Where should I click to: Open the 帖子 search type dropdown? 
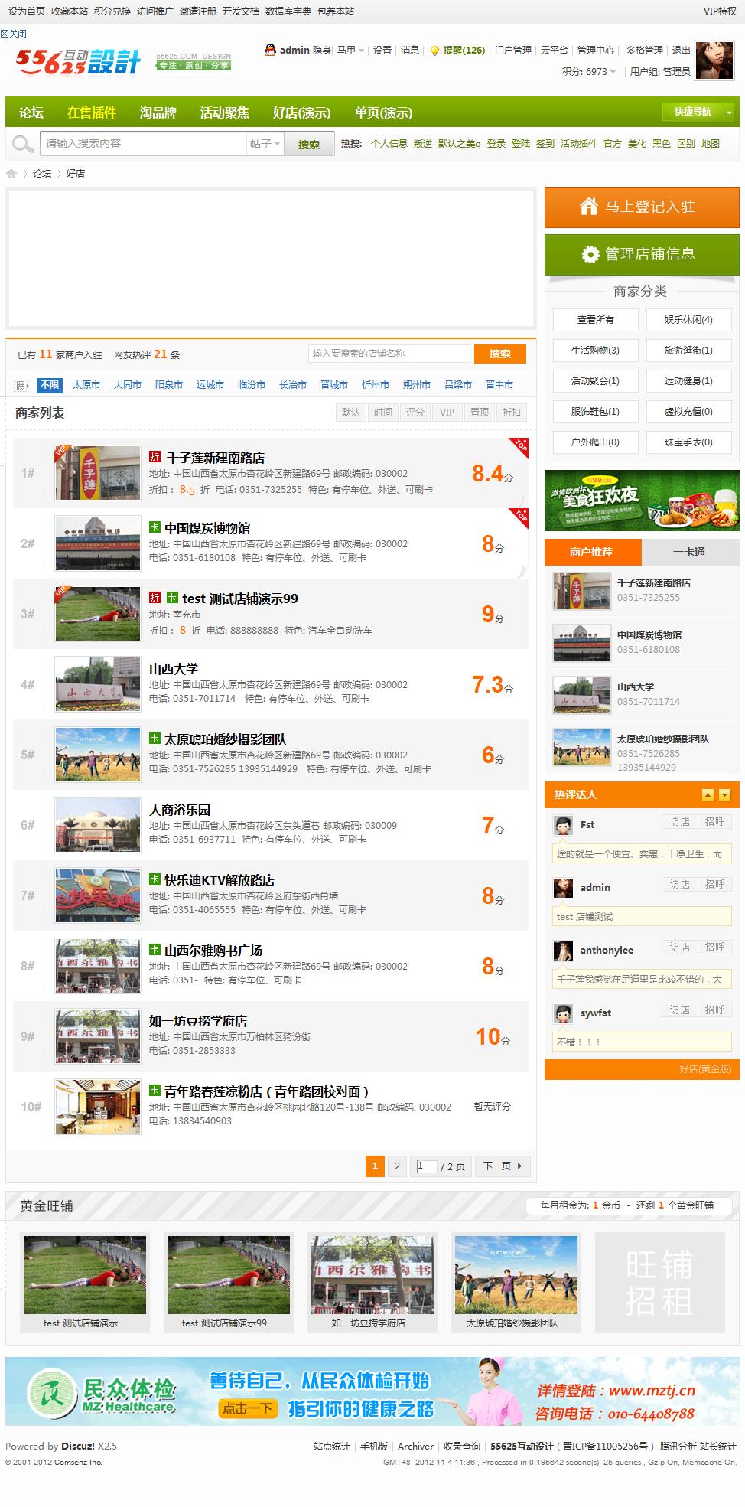(265, 144)
